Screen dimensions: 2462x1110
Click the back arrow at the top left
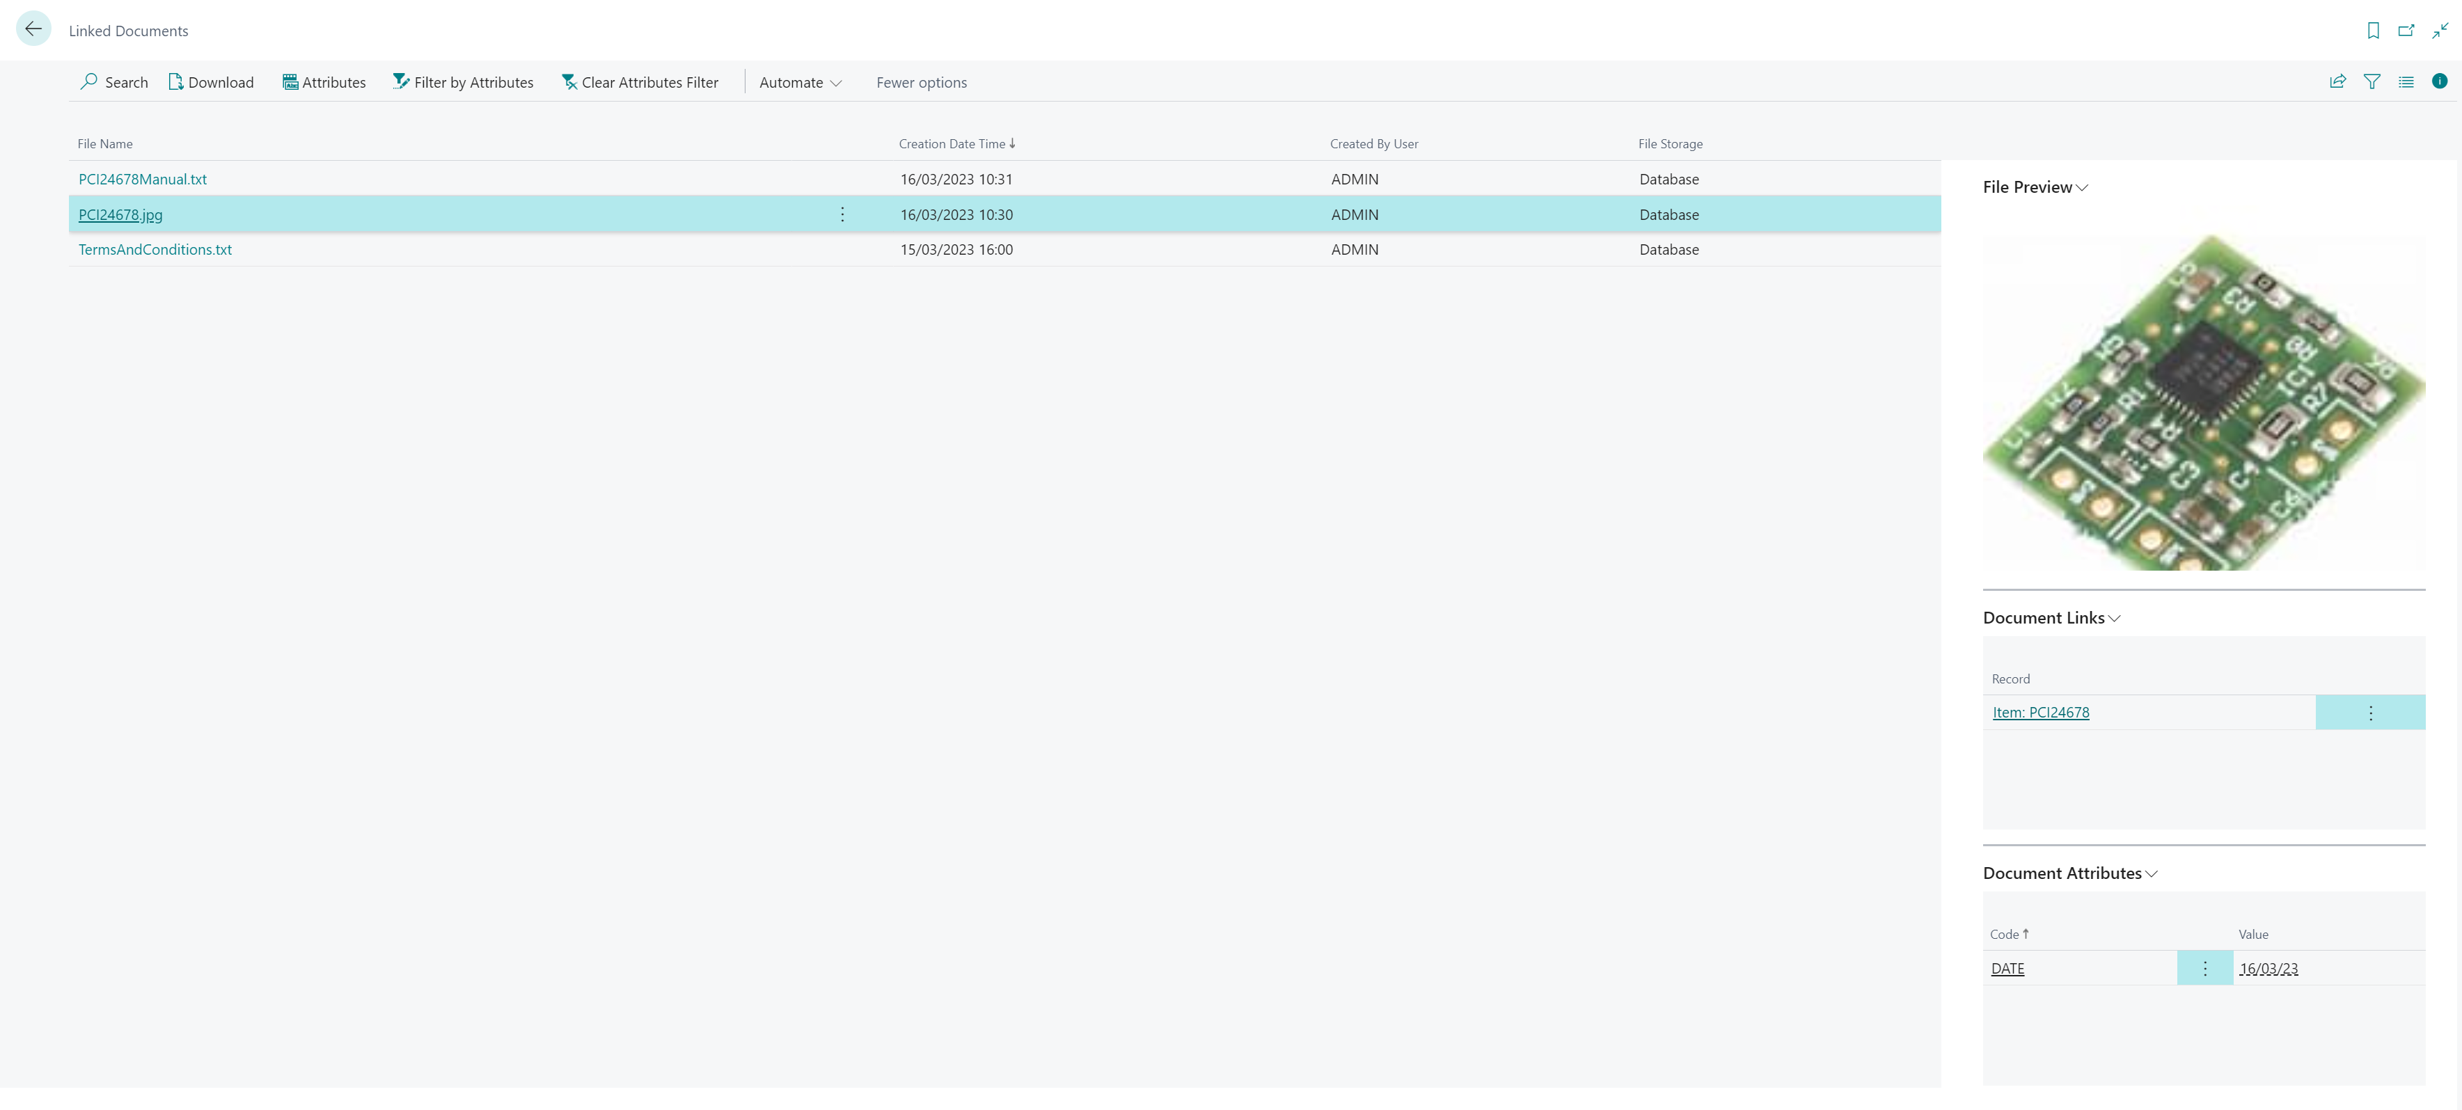coord(34,29)
